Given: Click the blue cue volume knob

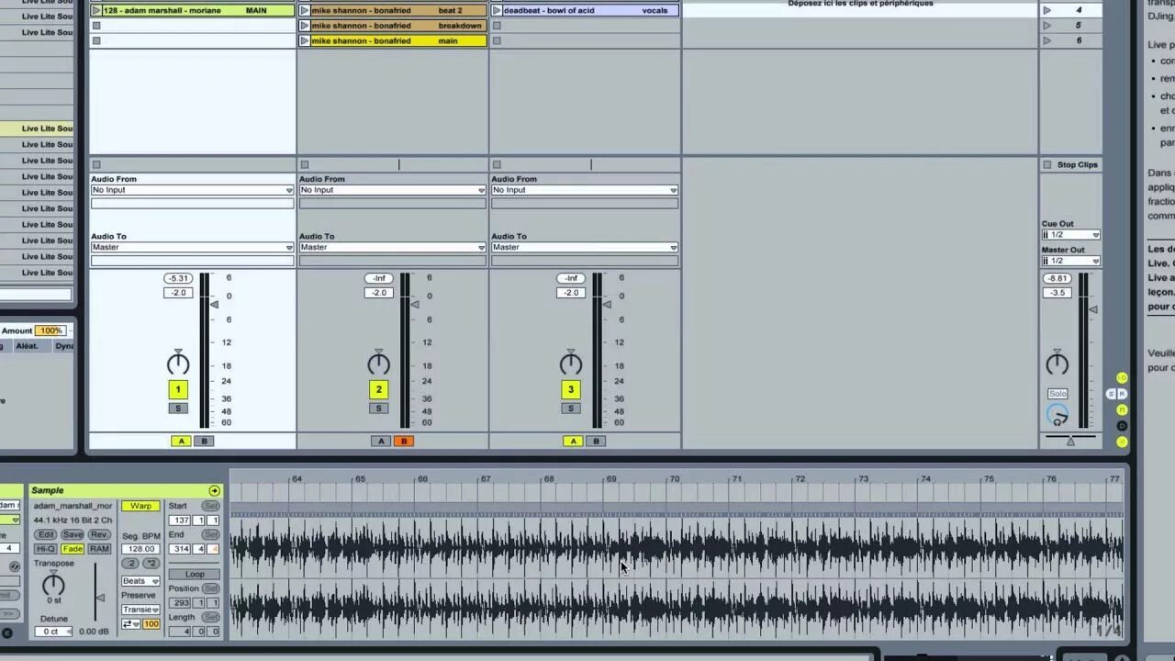Looking at the screenshot, I should 1057,415.
